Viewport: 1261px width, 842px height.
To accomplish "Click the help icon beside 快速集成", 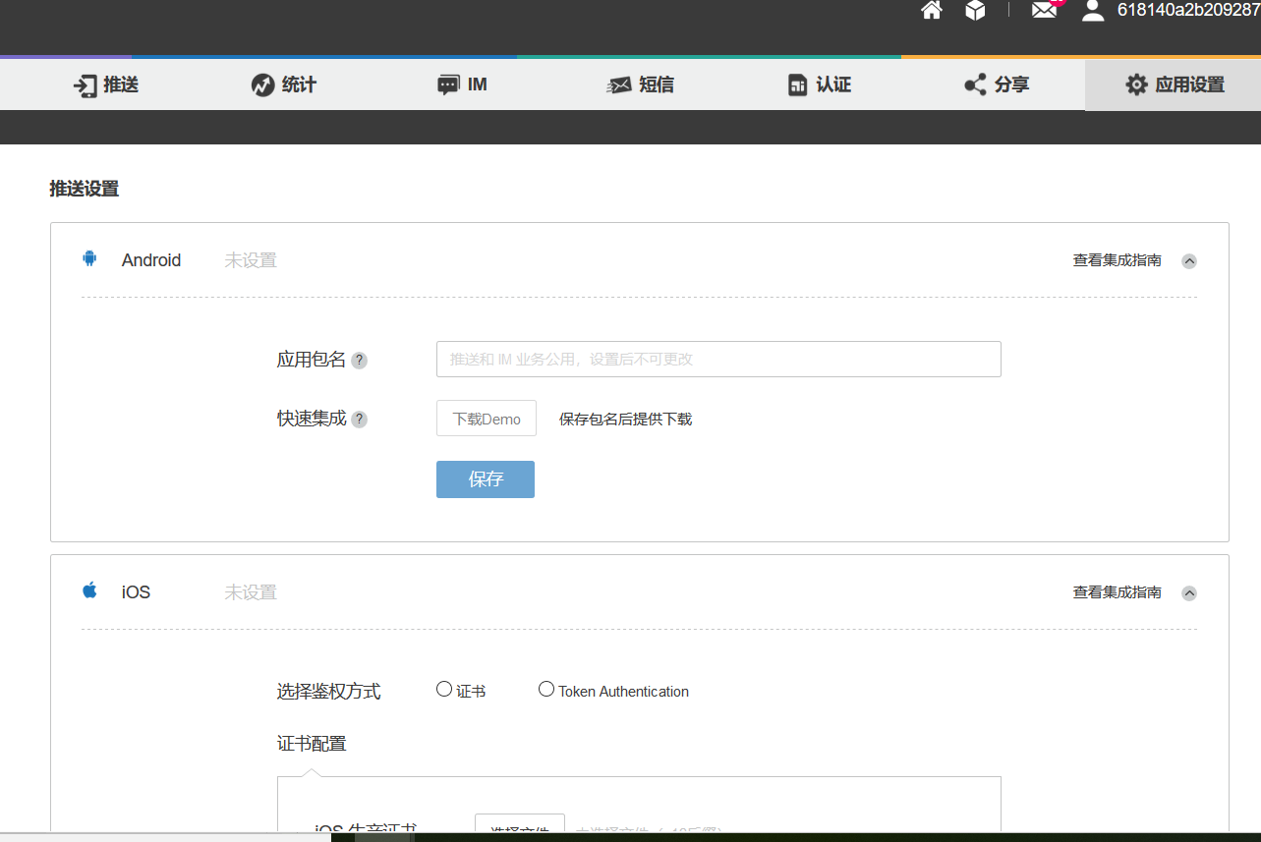I will (x=359, y=419).
